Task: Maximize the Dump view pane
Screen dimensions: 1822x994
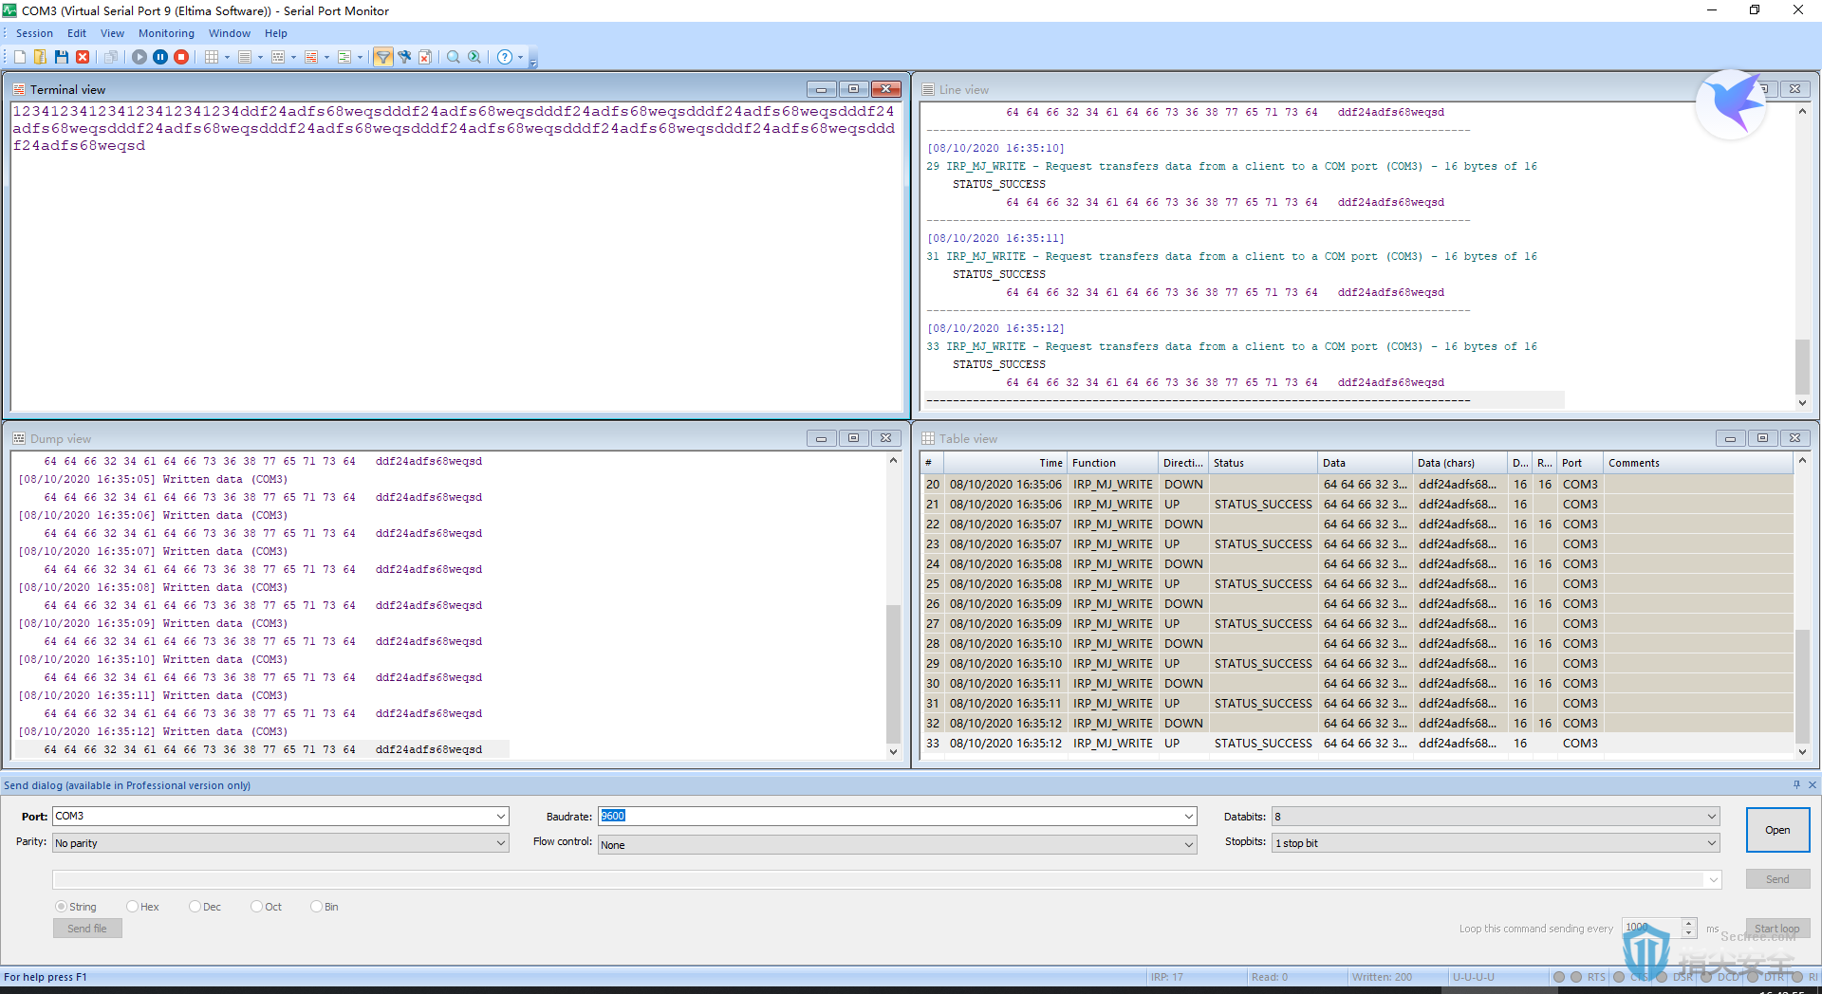Action: point(853,438)
